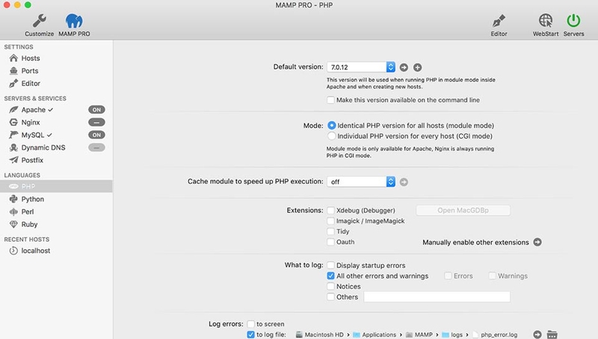This screenshot has width=598, height=339.
Task: Select Identical PHP version module mode
Action: coord(331,125)
